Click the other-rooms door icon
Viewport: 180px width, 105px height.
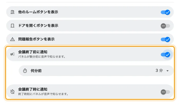click(x=12, y=12)
